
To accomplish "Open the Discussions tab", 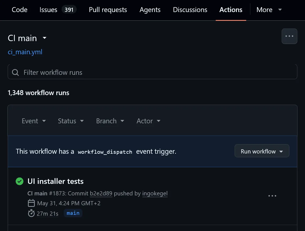I will pos(190,10).
